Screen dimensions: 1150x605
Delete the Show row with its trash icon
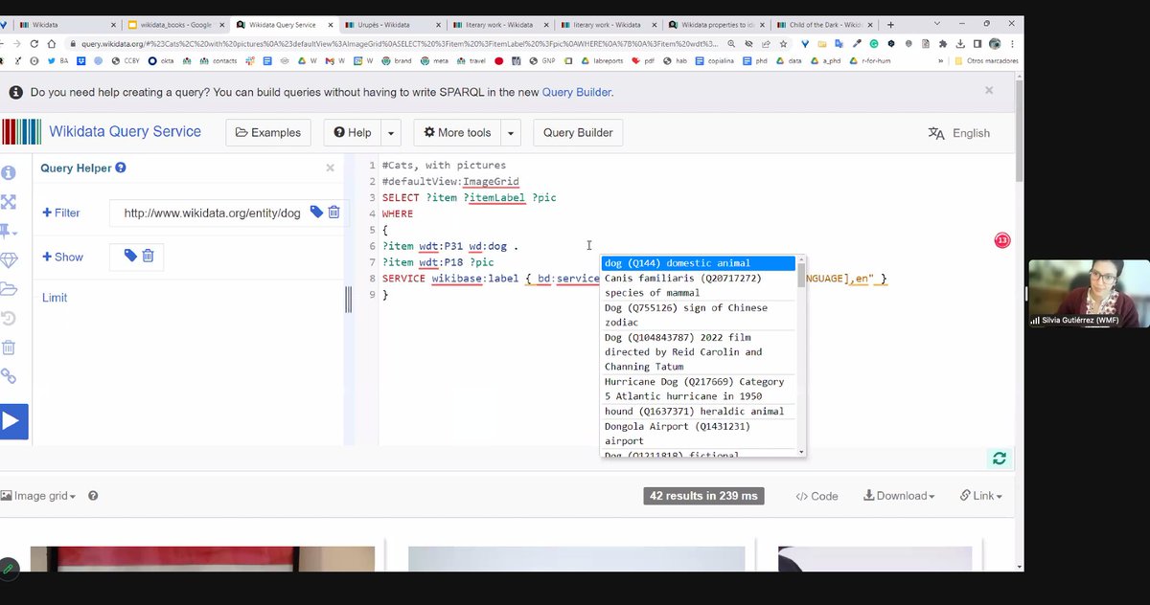coord(149,256)
